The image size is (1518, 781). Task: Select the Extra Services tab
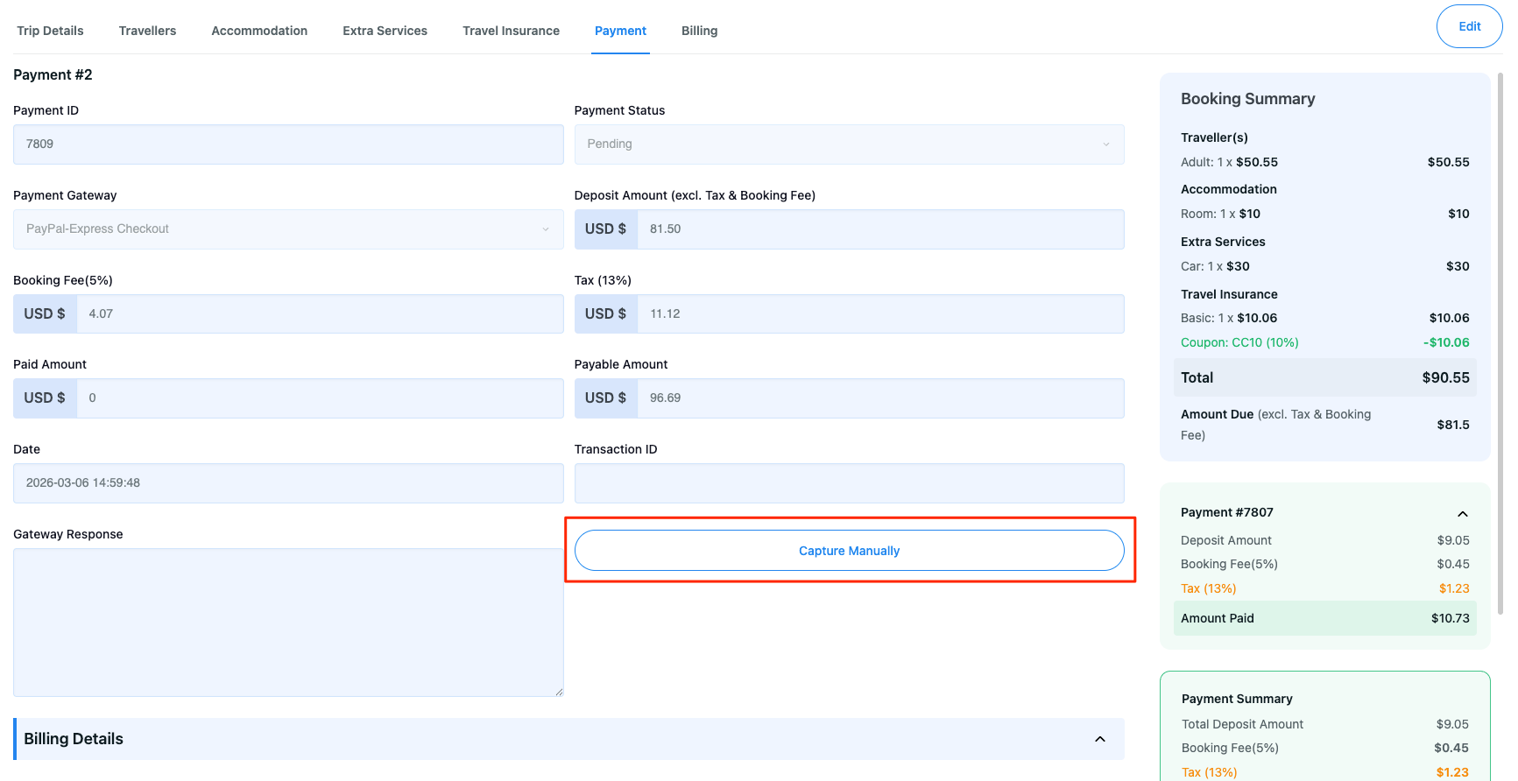(x=385, y=31)
